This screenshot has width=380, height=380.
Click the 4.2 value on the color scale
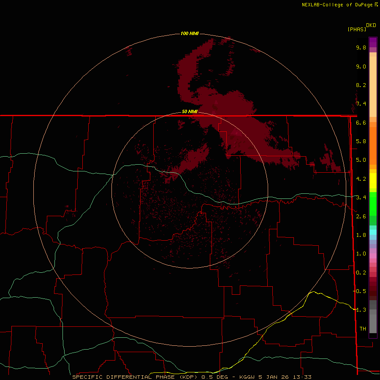361,179
